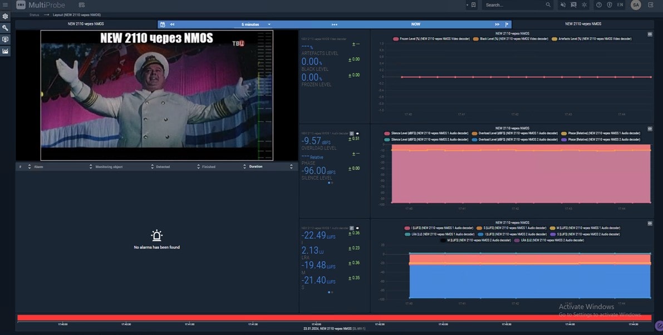The image size is (663, 335).
Task: Sort the alarm table by Finished column
Action: (244, 167)
